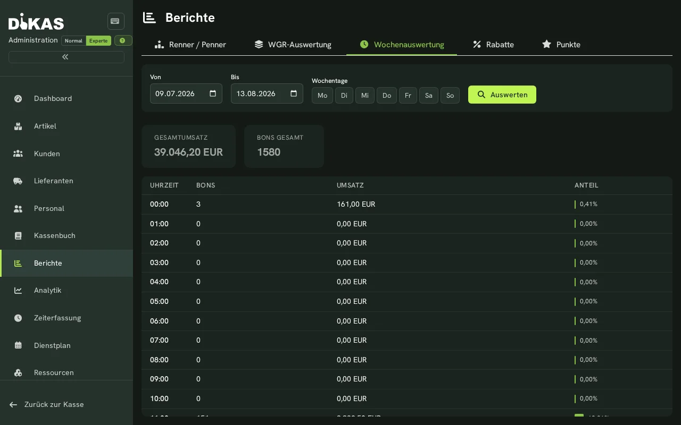This screenshot has width=681, height=425.
Task: Return via Zurück zur Kasse link
Action: [54, 404]
